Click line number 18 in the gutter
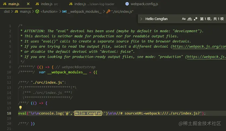This screenshot has width=226, height=131. coord(9,113)
